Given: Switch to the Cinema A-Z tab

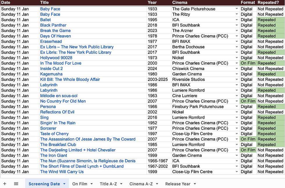Looking at the screenshot, I should tap(141, 184).
